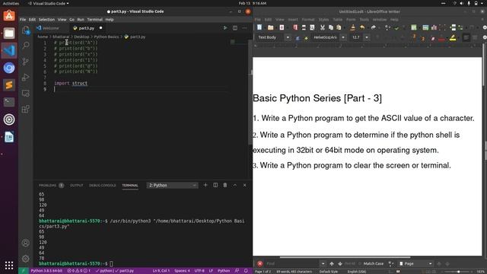Image resolution: width=487 pixels, height=274 pixels.
Task: Close Writer find toolbar red button
Action: tap(260, 263)
